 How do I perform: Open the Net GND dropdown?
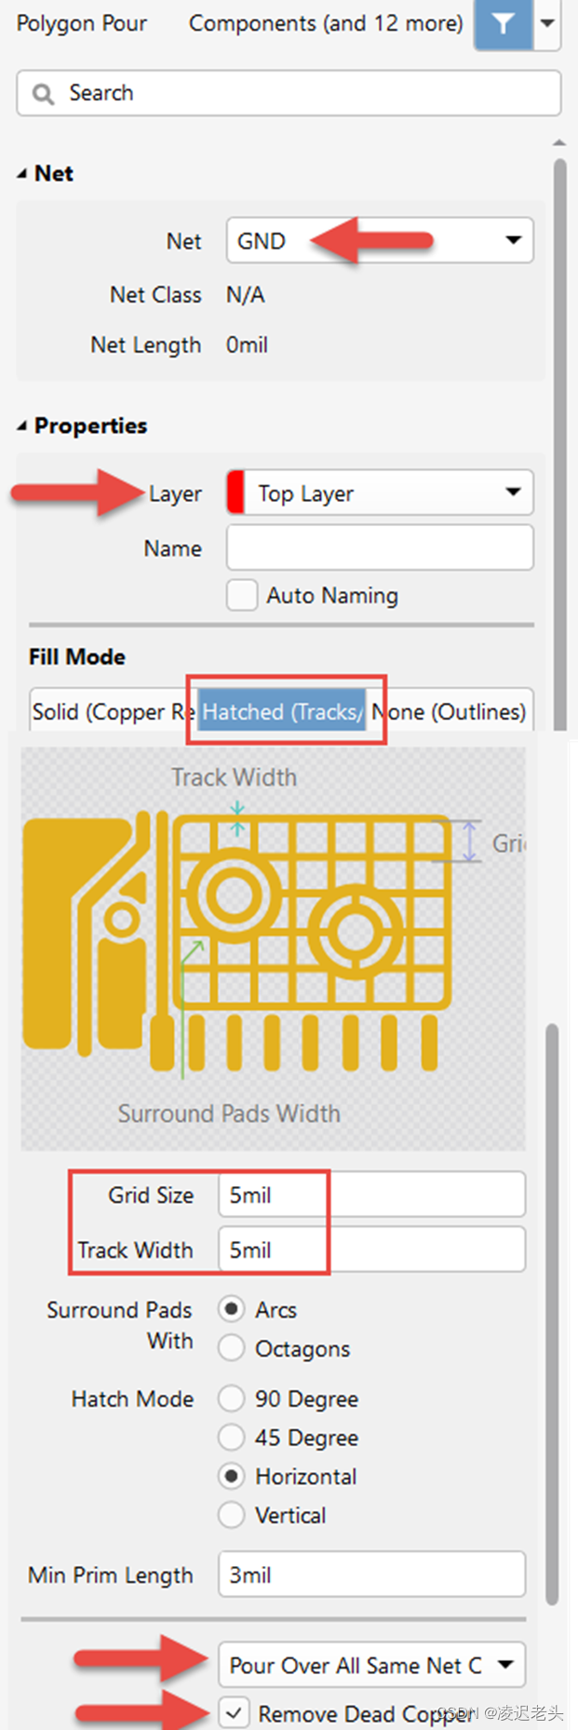513,240
